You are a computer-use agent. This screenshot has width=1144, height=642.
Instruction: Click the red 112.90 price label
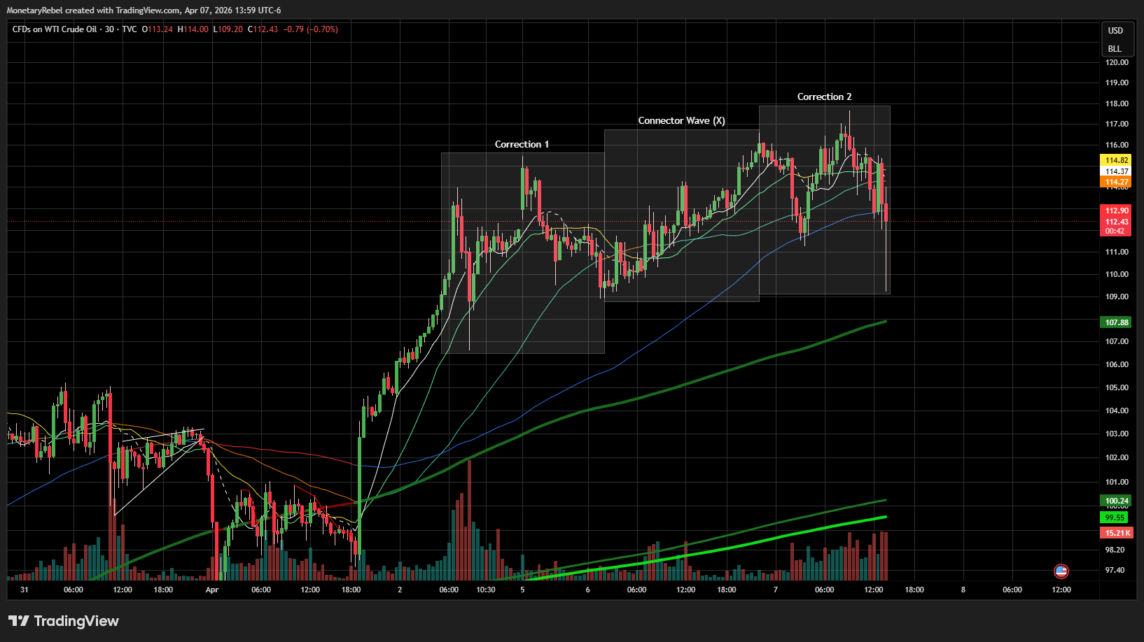pos(1117,211)
